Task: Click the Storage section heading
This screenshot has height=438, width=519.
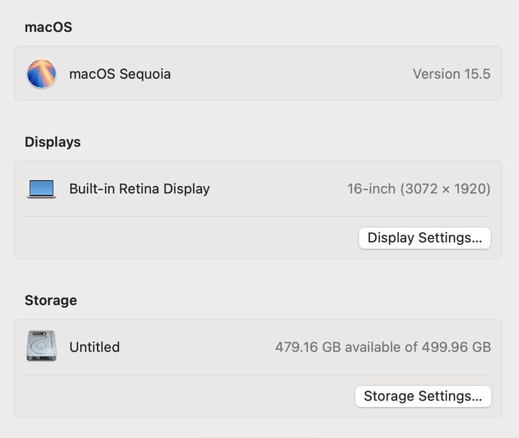Action: (x=51, y=300)
